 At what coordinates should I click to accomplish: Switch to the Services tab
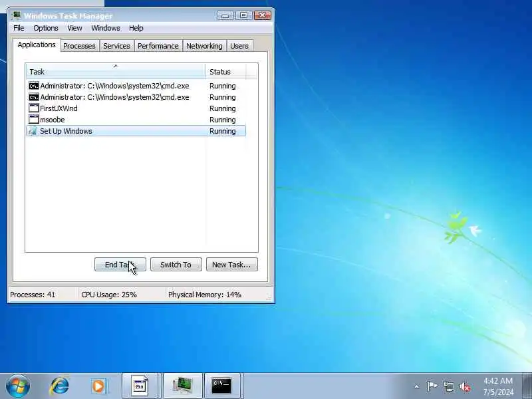(x=117, y=46)
